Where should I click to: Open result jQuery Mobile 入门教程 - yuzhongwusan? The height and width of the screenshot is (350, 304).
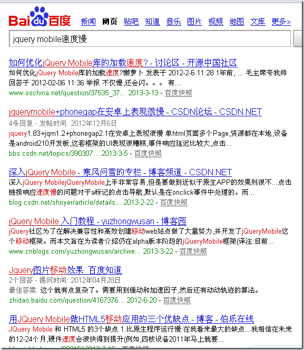coord(97,221)
